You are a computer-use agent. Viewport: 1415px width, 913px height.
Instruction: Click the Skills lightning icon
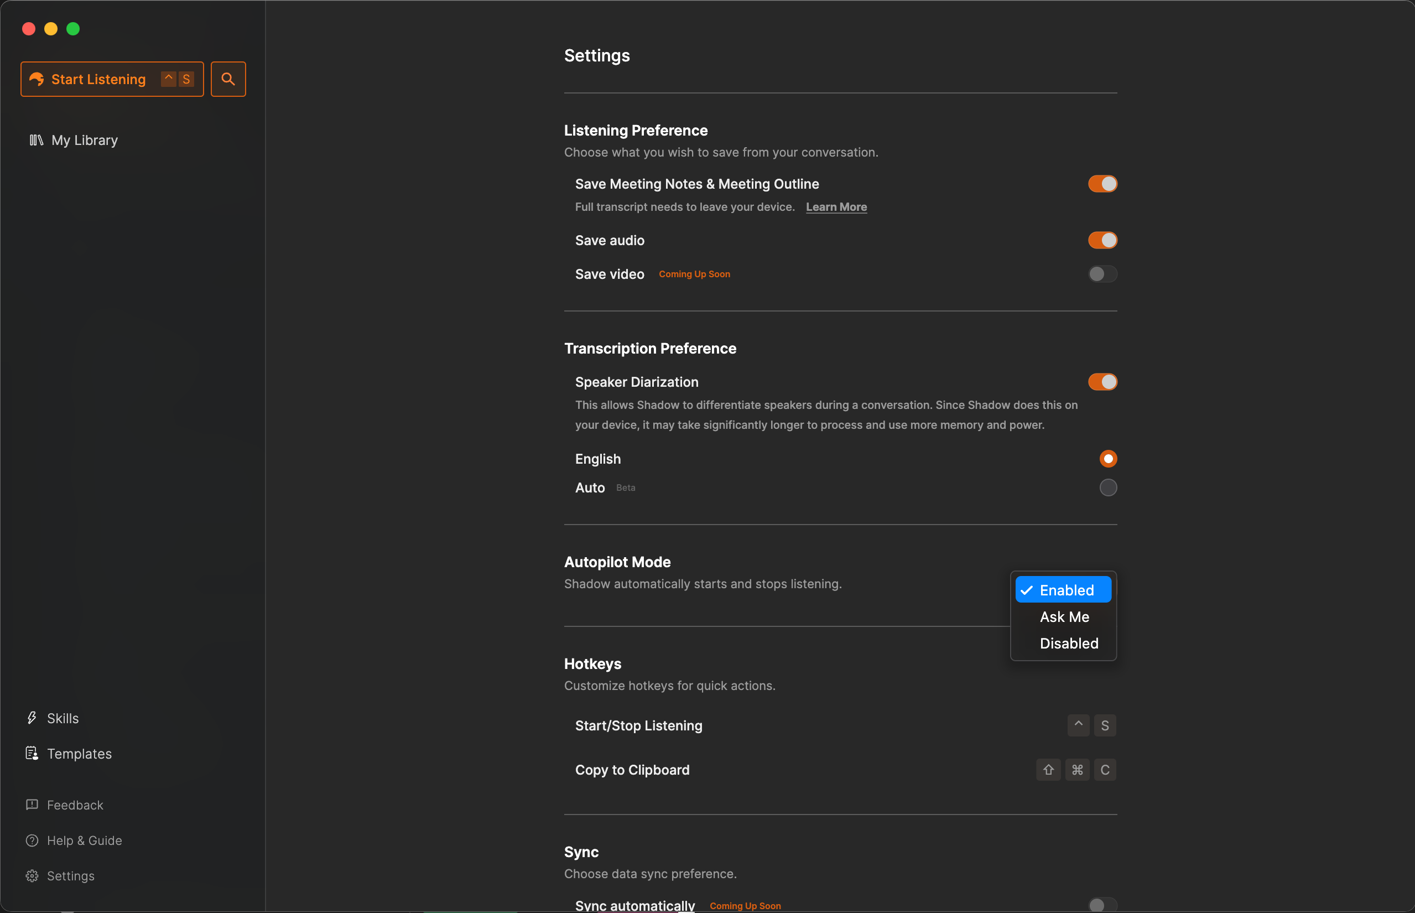32,718
